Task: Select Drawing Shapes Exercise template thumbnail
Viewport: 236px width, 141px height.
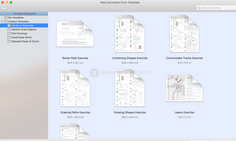Action: (x=130, y=88)
